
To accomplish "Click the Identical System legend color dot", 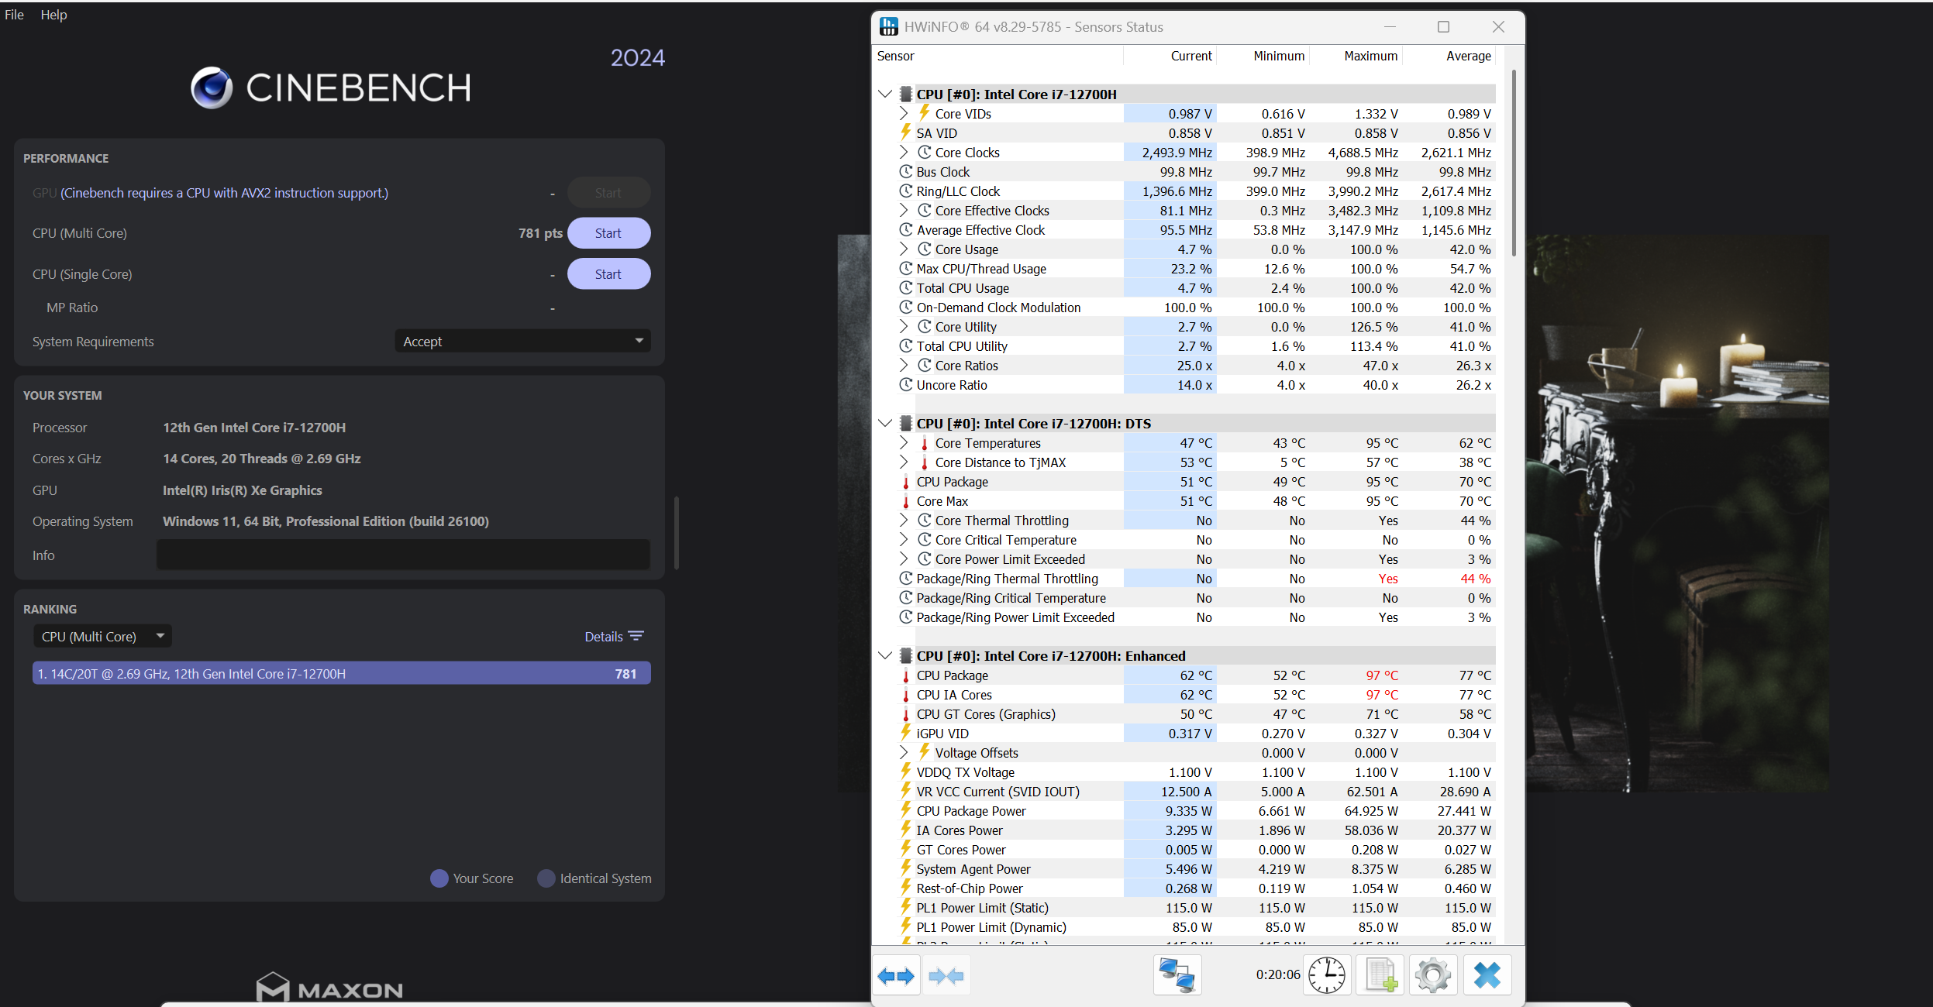I will point(546,878).
